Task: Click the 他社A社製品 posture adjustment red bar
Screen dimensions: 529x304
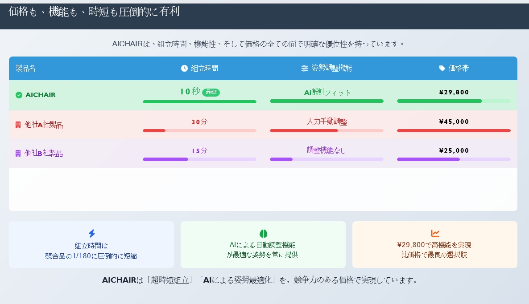Action: click(x=304, y=130)
